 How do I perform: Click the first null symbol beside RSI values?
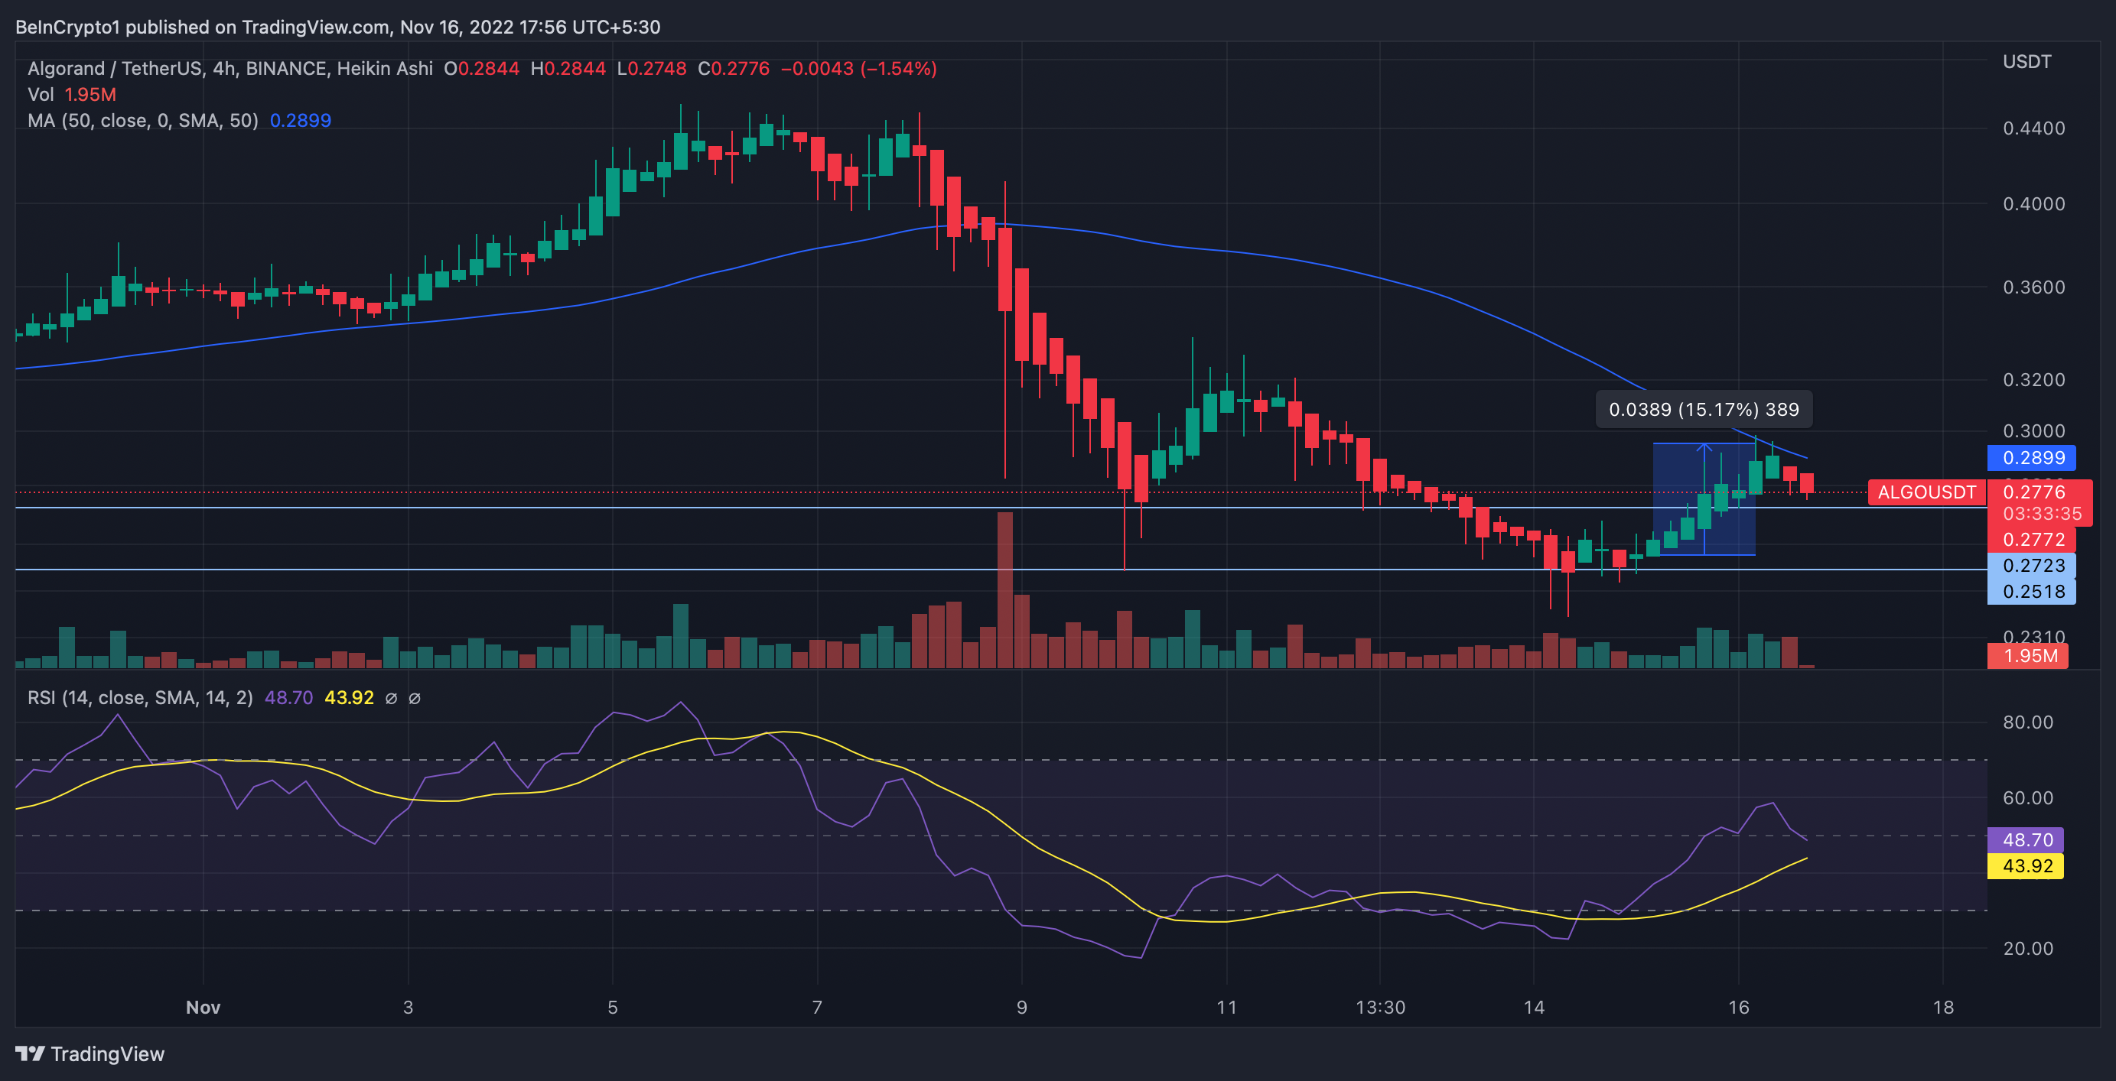click(391, 699)
